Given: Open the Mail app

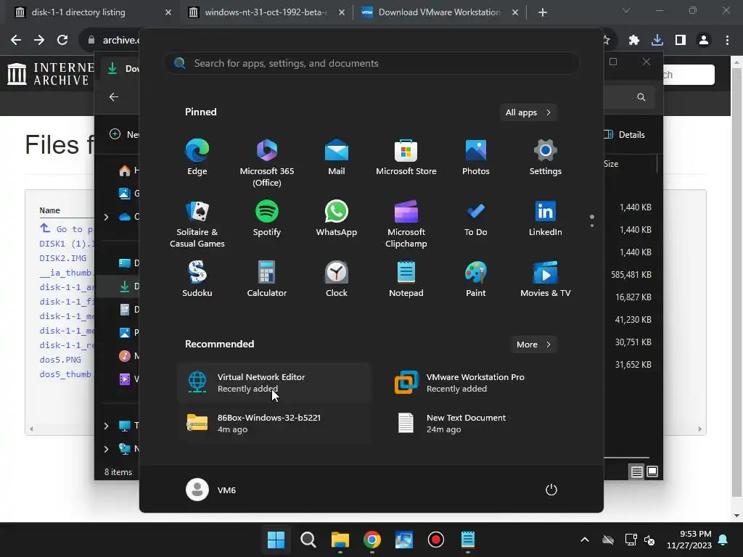Looking at the screenshot, I should coord(337,157).
